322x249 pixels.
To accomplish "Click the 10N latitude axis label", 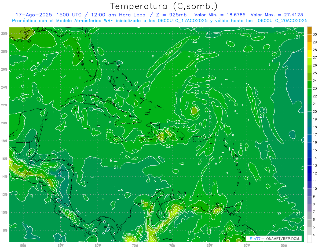I will click(4, 212).
